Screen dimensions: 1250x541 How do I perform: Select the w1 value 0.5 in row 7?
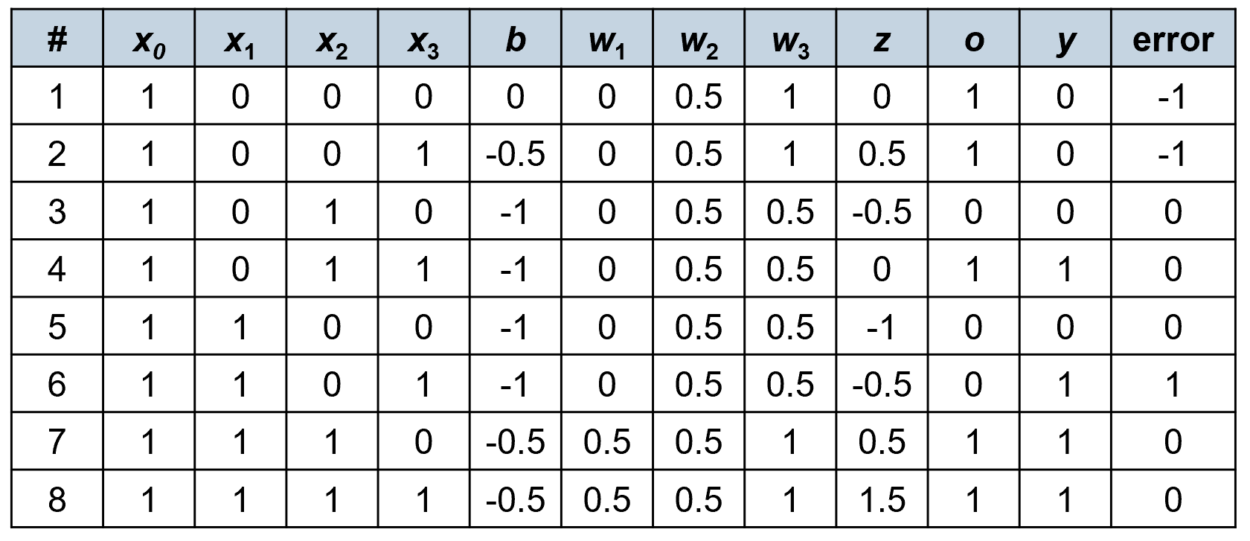point(607,442)
